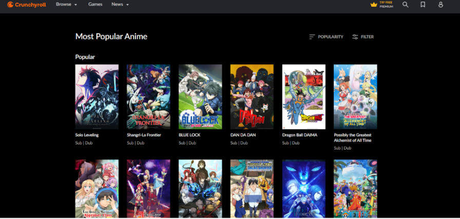Click the Shangri-La Frontier title text
The width and height of the screenshot is (460, 219).
(144, 135)
